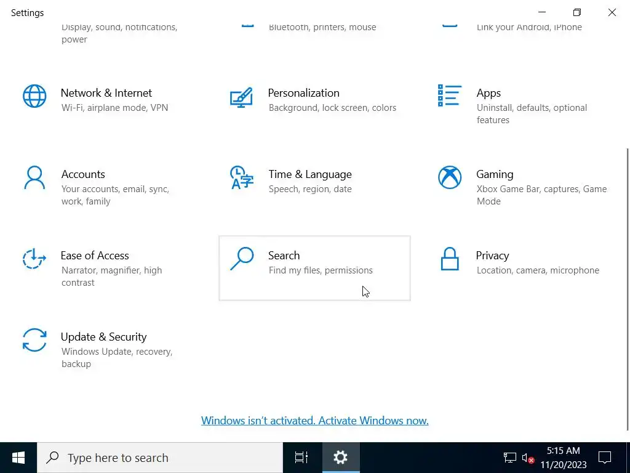Click the Settings window title text

[x=27, y=13]
